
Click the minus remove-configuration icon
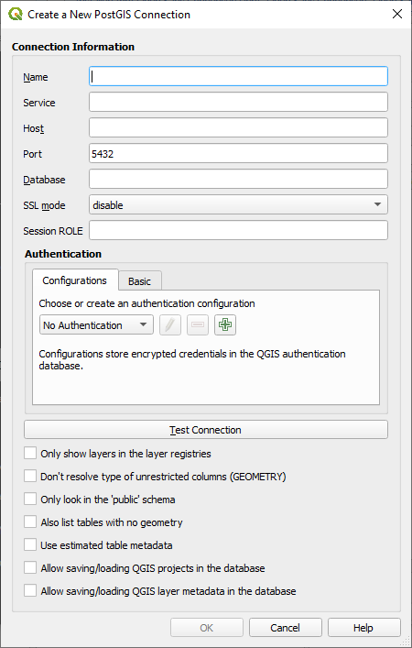(x=198, y=324)
